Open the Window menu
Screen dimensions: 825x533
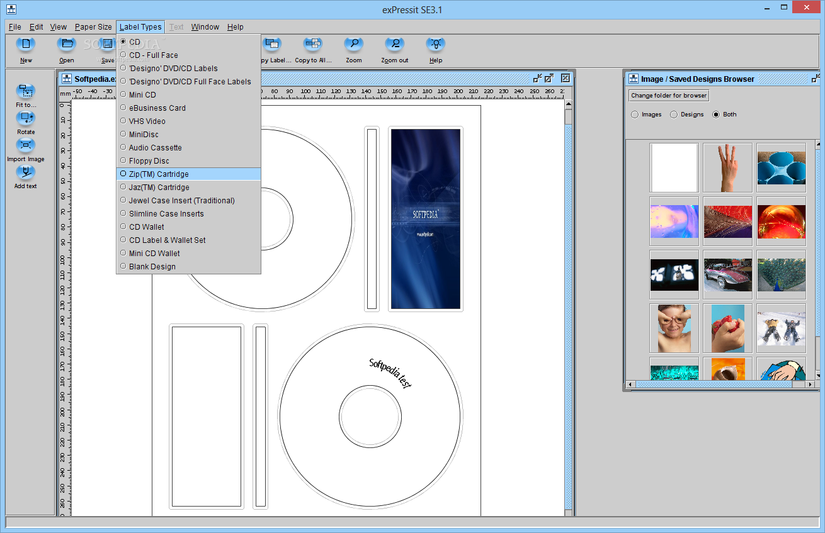tap(205, 27)
